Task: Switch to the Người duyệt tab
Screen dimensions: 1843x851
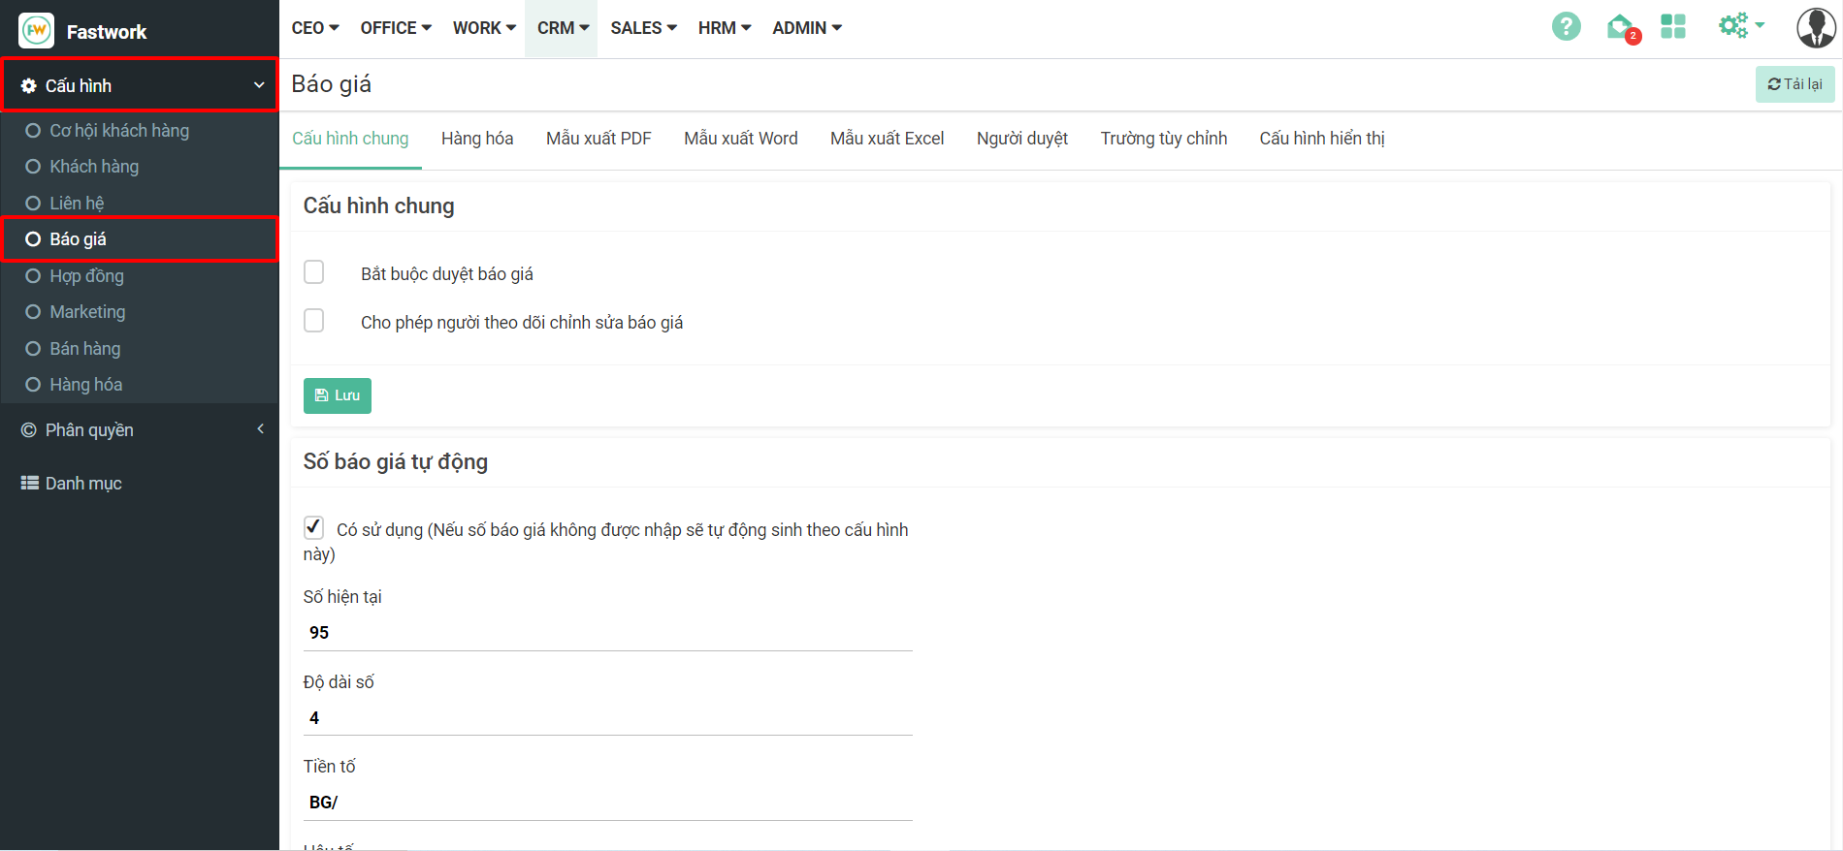Action: coord(1021,139)
